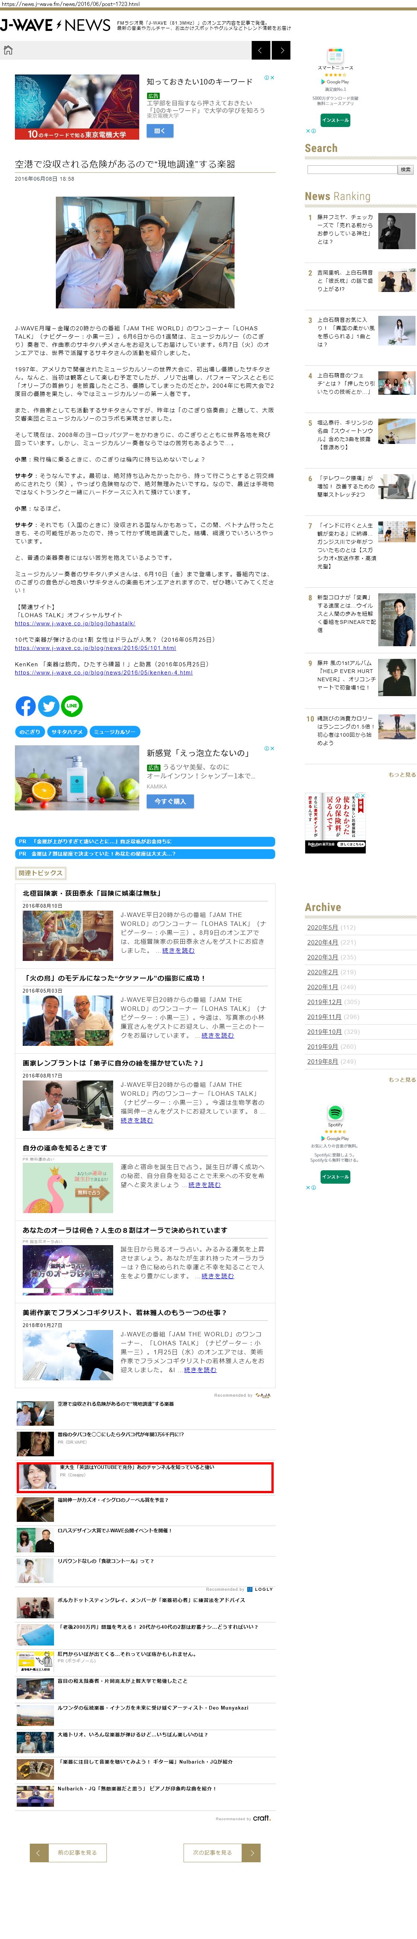The image size is (417, 1939).
Task: Share article on Twitter
Action: 49,705
